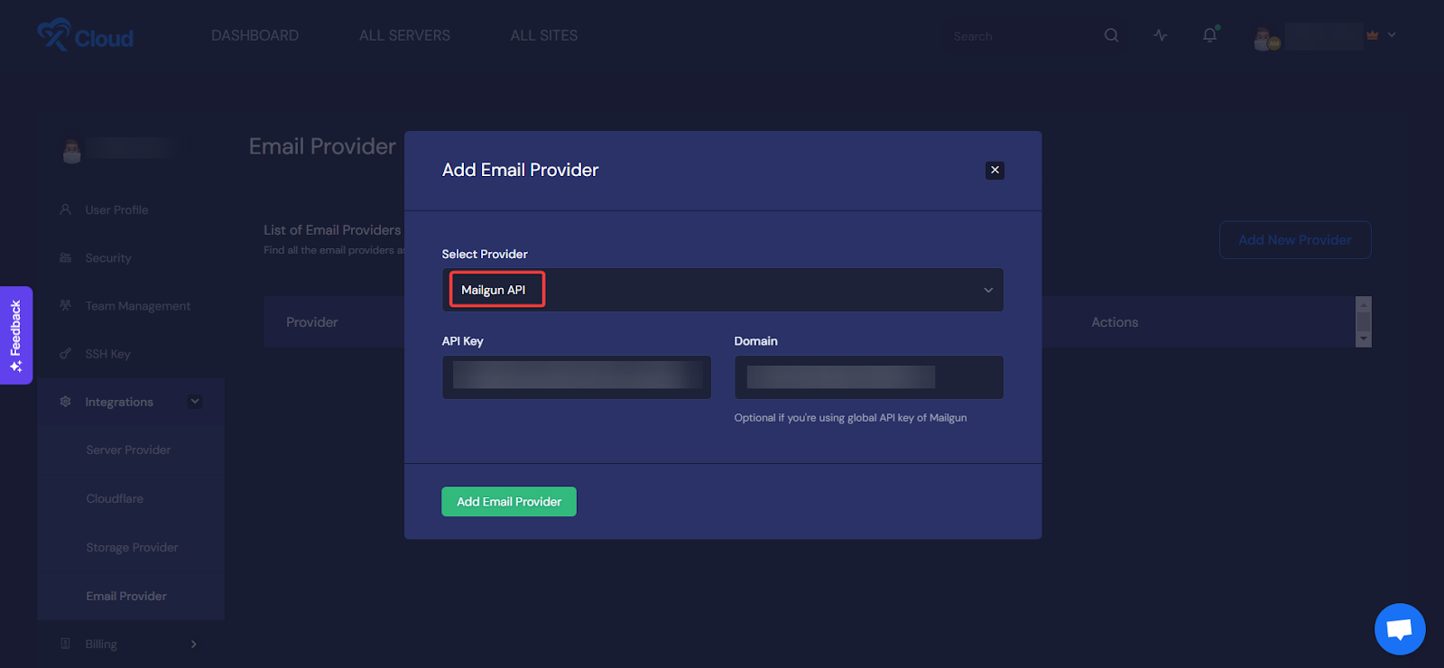This screenshot has height=668, width=1444.
Task: Collapse the Integrations menu section
Action: 195,402
